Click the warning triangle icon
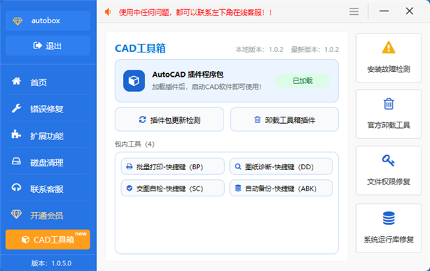 (389, 47)
